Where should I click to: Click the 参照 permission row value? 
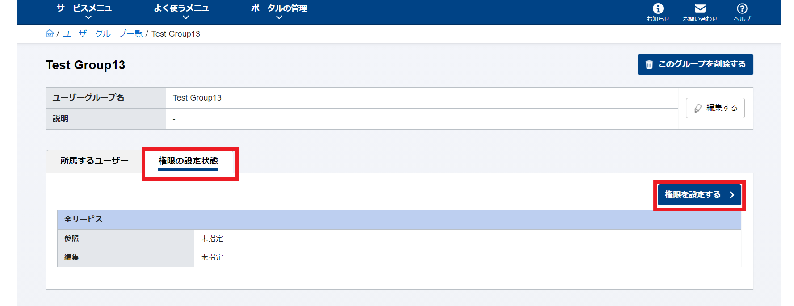pyautogui.click(x=467, y=239)
